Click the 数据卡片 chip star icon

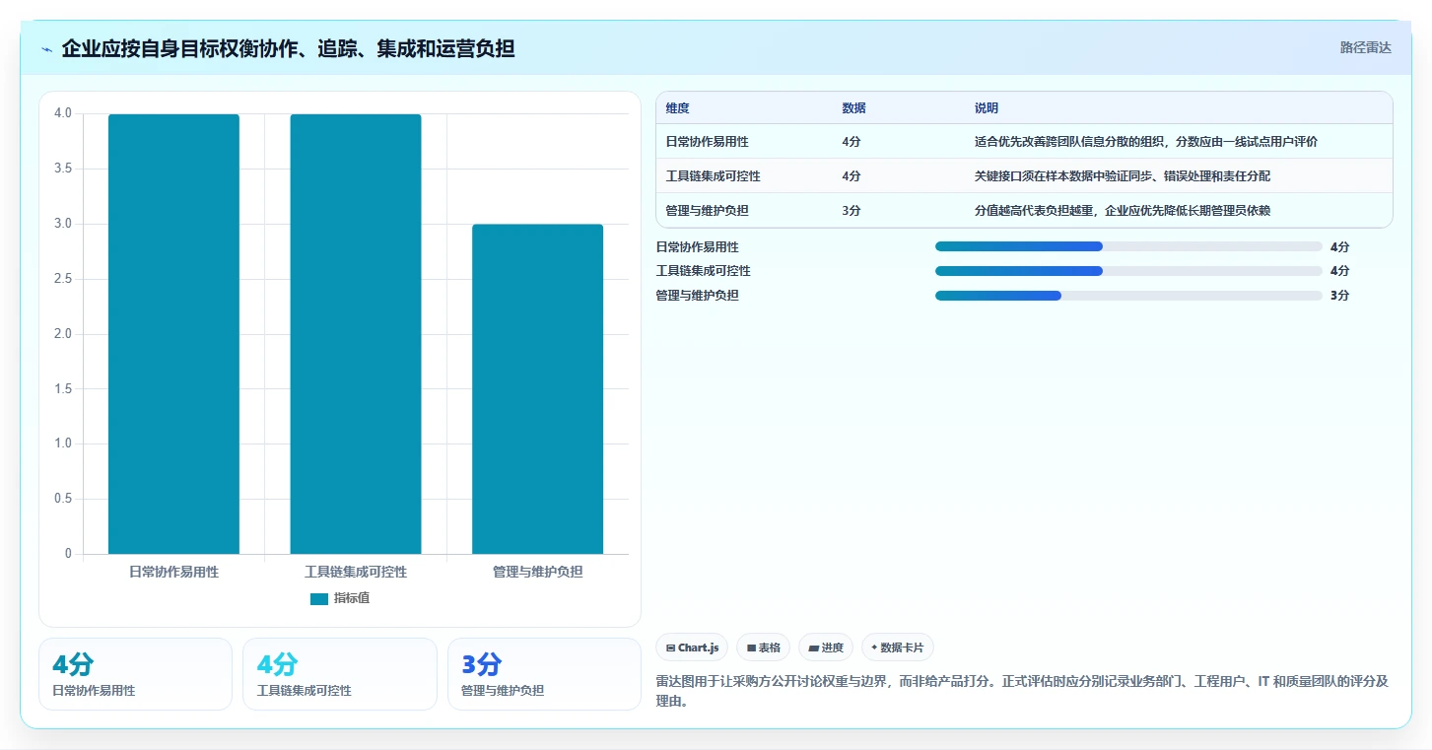[874, 648]
